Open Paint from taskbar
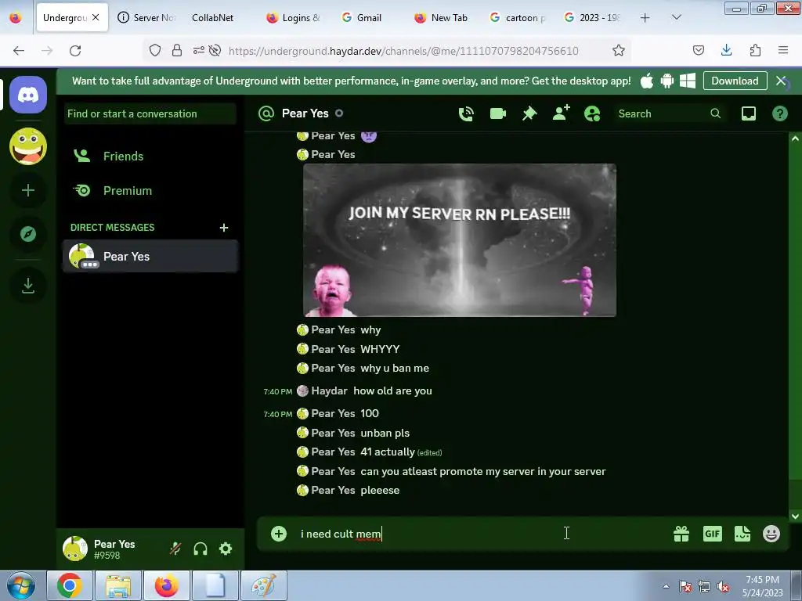 point(263,585)
